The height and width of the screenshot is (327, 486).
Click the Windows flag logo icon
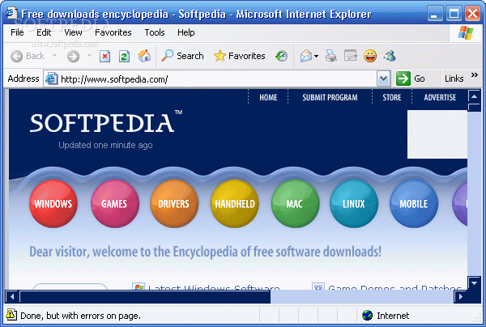[466, 32]
